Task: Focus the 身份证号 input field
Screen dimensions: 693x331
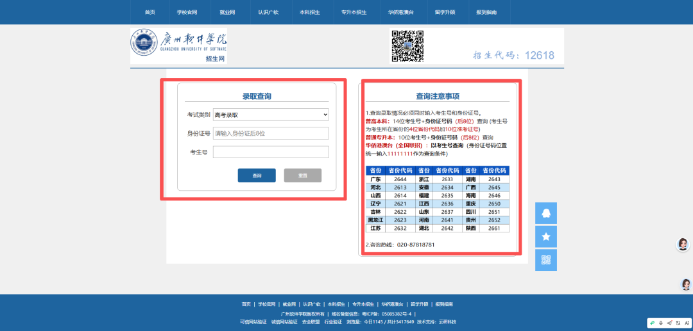Action: [x=271, y=133]
